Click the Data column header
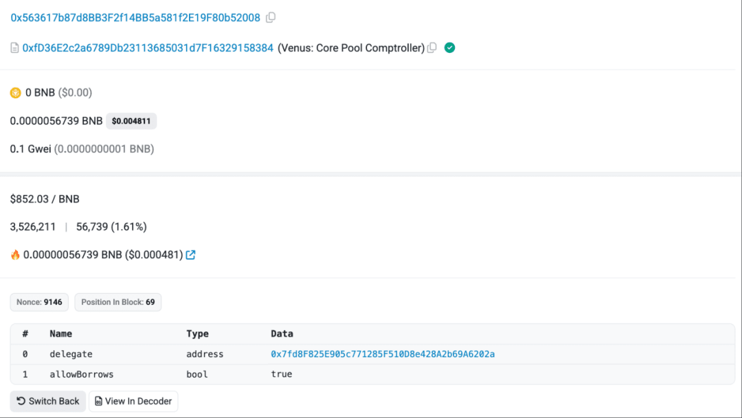The image size is (742, 418). 282,334
